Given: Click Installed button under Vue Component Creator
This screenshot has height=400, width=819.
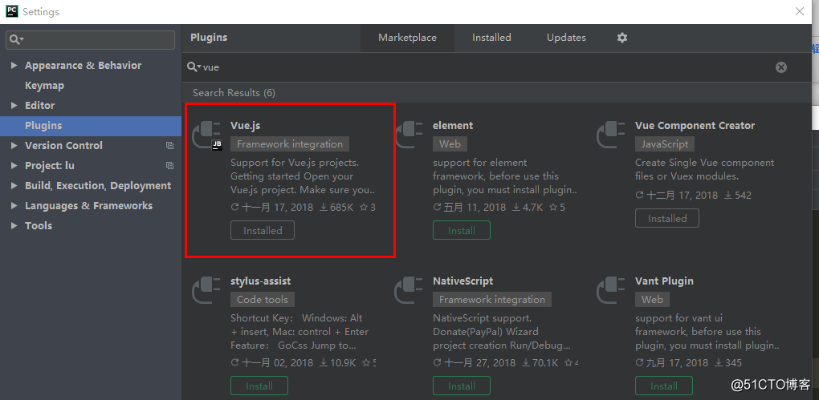Looking at the screenshot, I should (667, 219).
